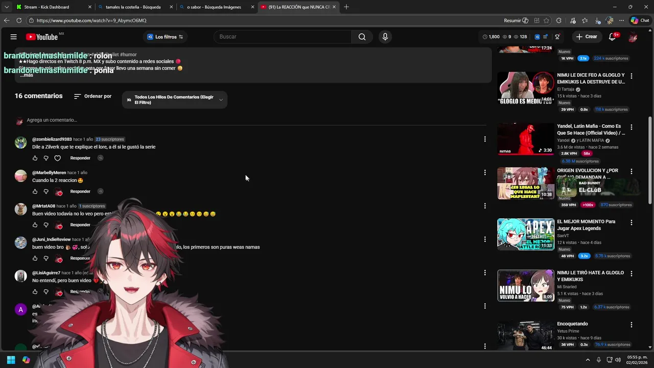
Task: Click the blue vidIQ extension icon in the header
Action: click(537, 37)
